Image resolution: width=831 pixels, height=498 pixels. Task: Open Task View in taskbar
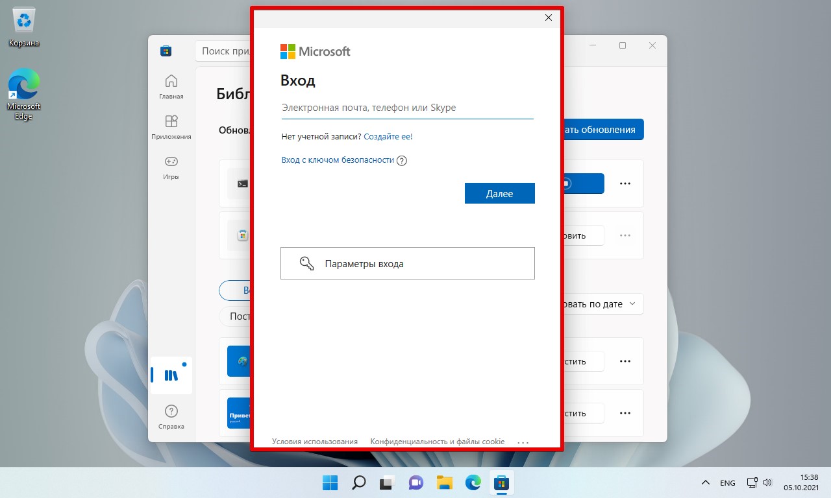pyautogui.click(x=388, y=482)
